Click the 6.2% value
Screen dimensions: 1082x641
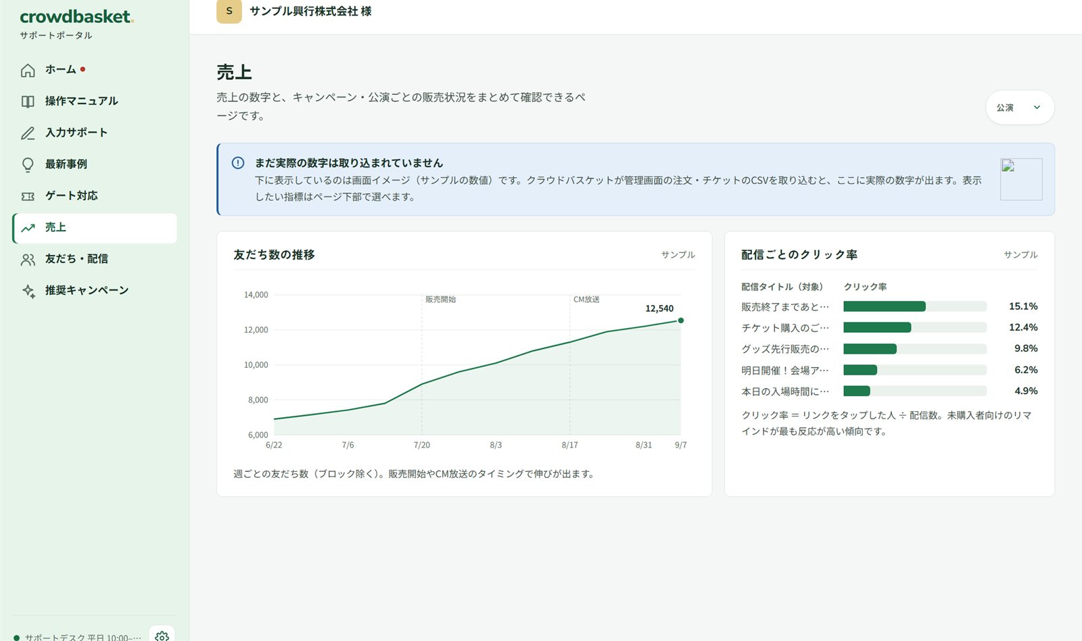[x=1026, y=370]
